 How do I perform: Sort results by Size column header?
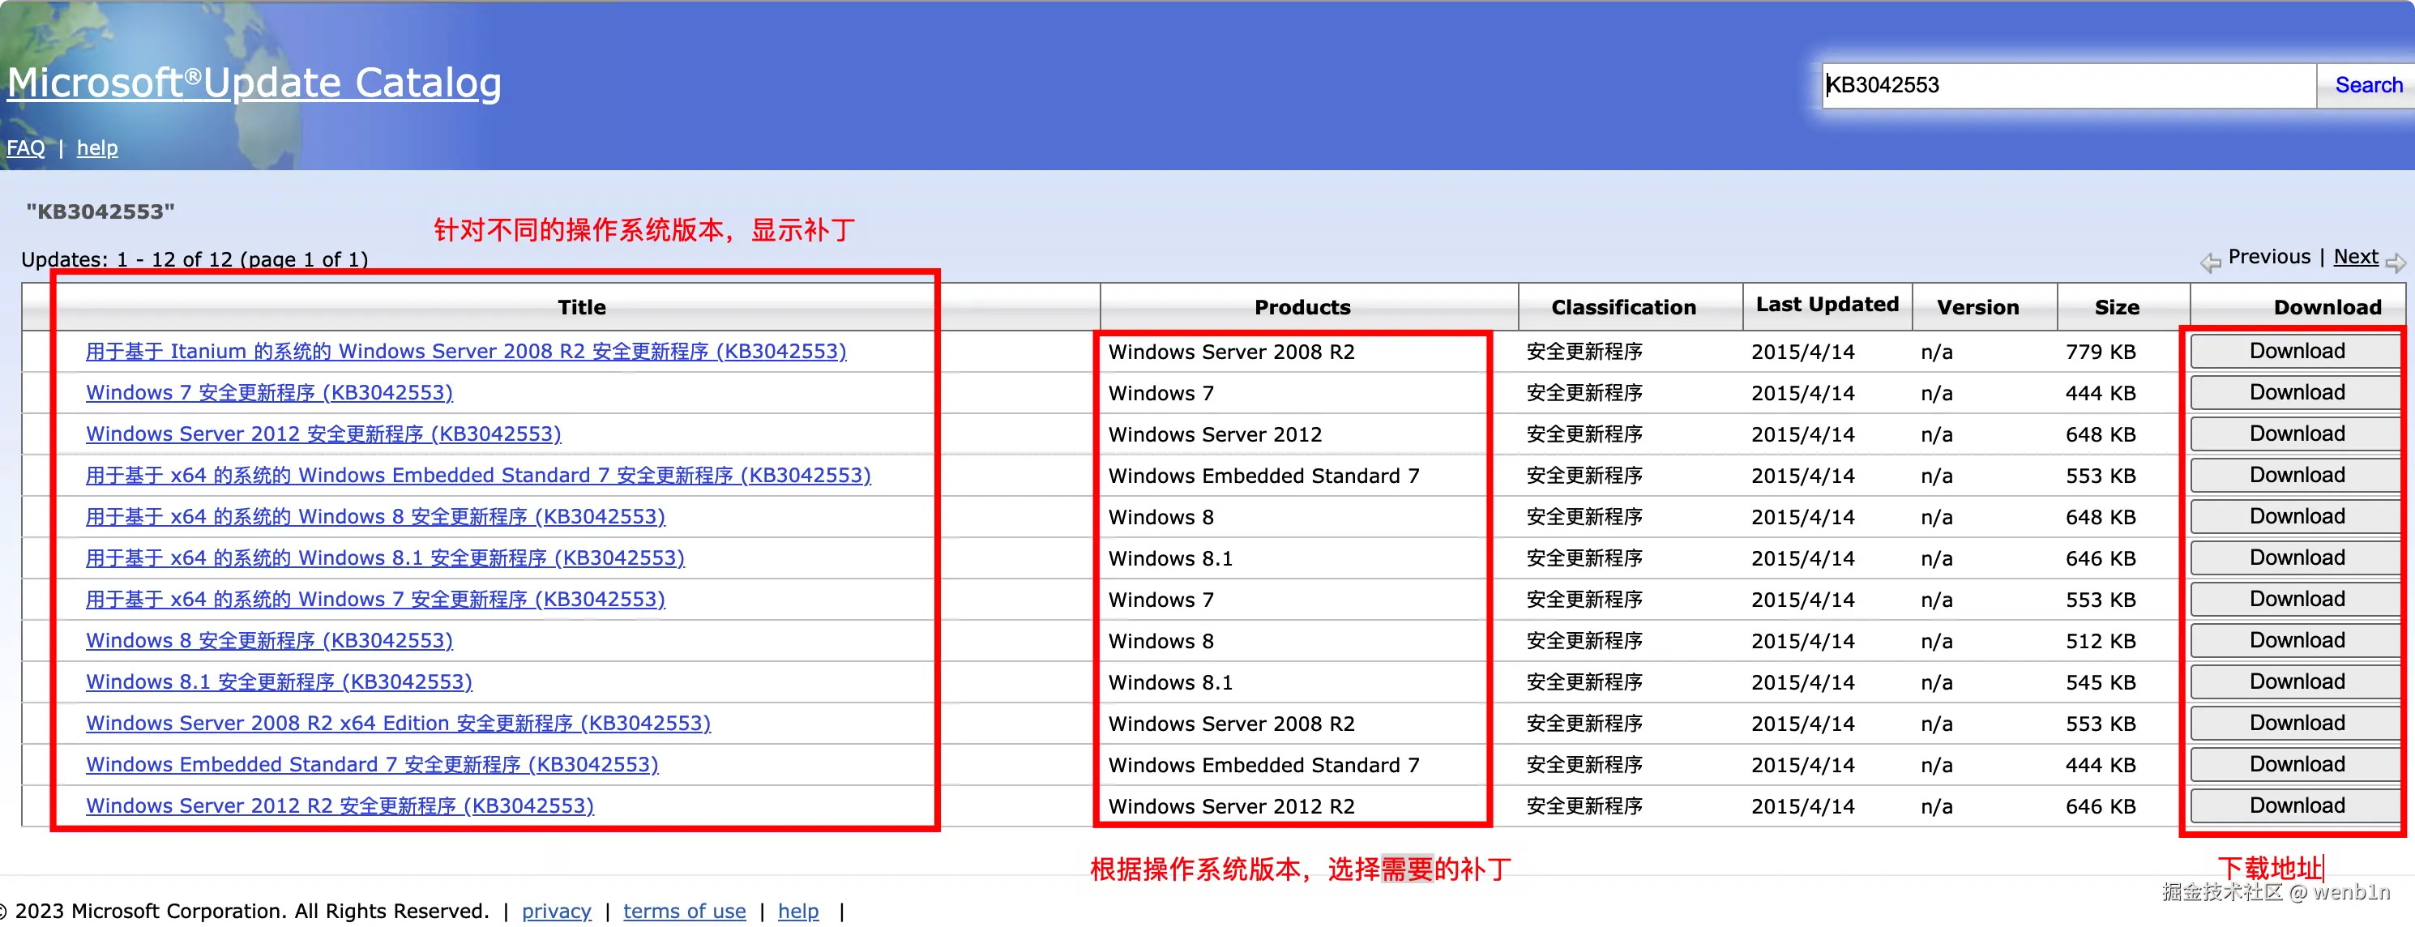[2116, 307]
